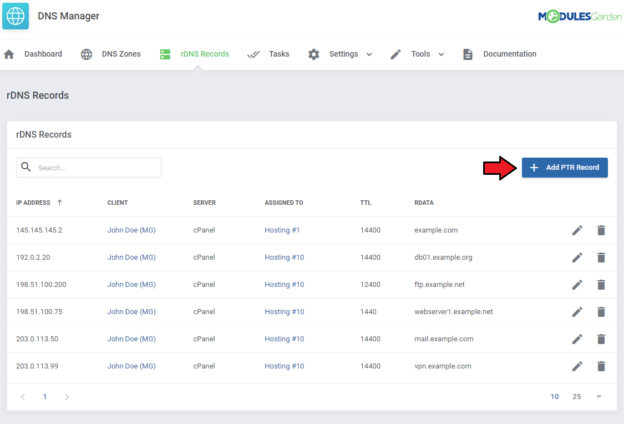
Task: Click the ftp.example.net RDATA cell
Action: (439, 285)
